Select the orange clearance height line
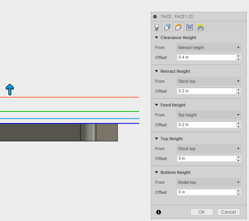Viewport: 249px width, 221px height. (70, 97)
